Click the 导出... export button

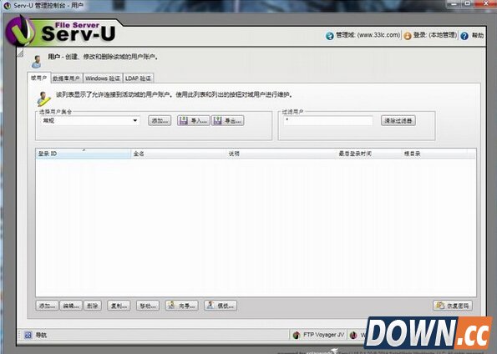227,120
